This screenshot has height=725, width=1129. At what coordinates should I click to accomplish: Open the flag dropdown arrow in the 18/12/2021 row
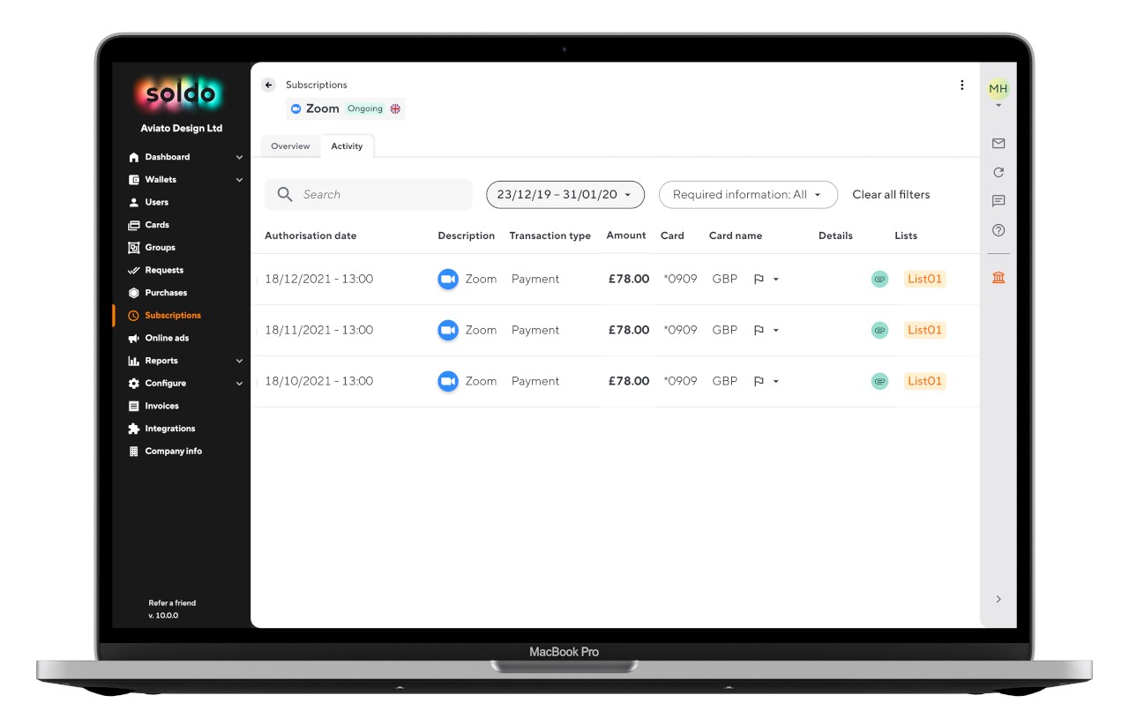coord(776,280)
